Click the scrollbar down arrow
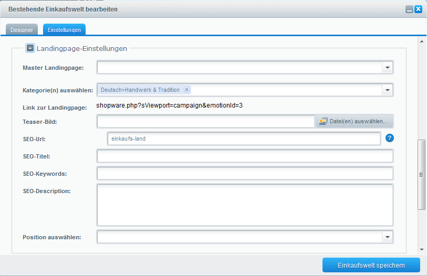 point(421,249)
